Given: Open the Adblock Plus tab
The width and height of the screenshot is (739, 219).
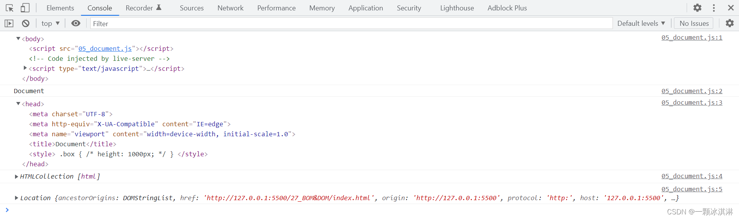Looking at the screenshot, I should [507, 8].
